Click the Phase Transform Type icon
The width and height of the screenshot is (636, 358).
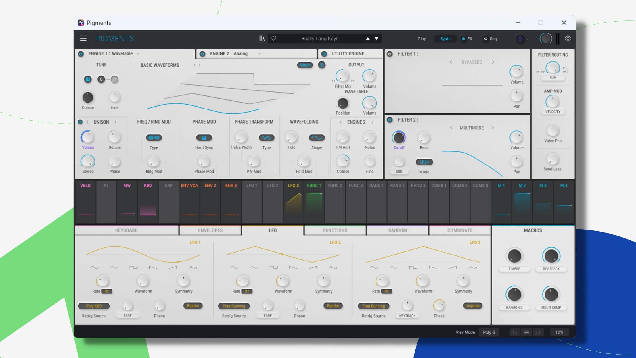click(266, 138)
